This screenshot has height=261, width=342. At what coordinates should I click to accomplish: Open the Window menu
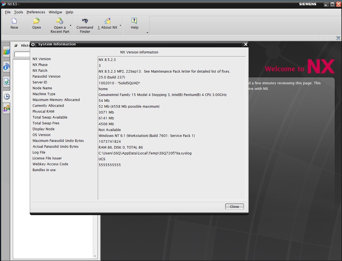point(55,12)
